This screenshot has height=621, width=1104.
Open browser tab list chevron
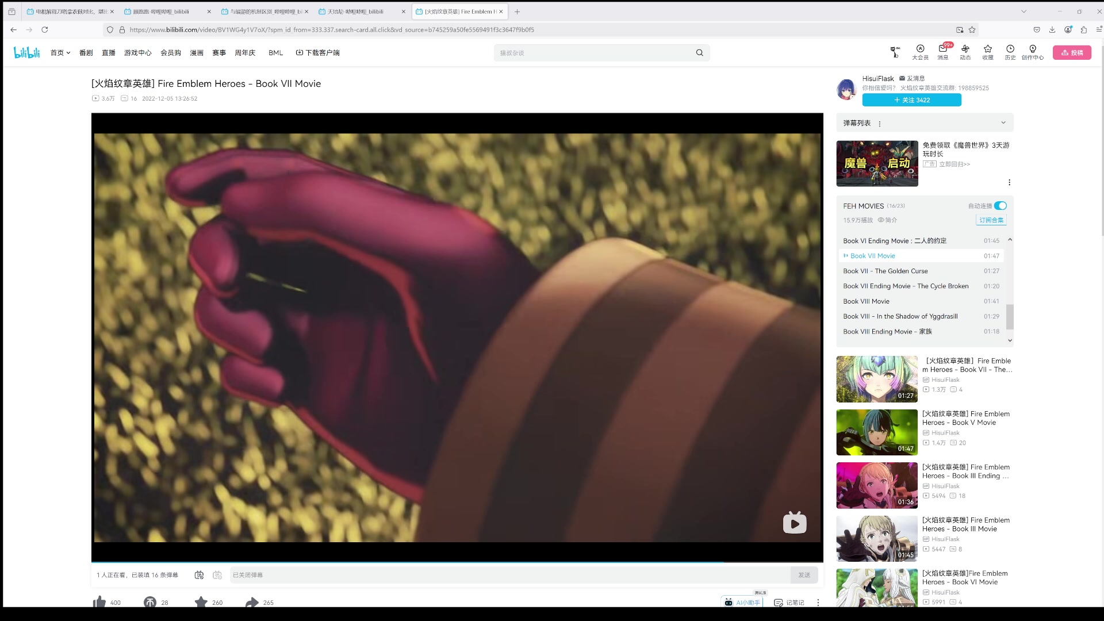pyautogui.click(x=1023, y=11)
